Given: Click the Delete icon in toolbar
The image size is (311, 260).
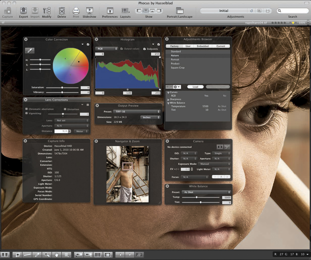Looking at the screenshot, I should pos(62,11).
